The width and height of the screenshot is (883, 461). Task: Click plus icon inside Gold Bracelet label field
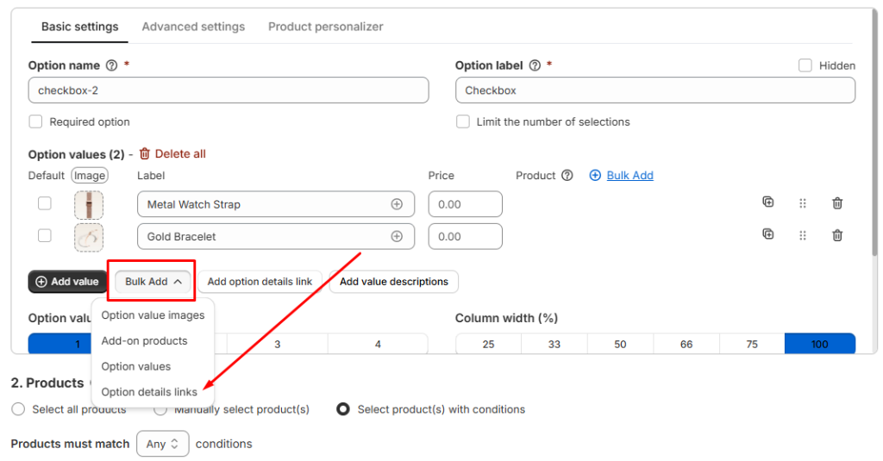pos(397,236)
